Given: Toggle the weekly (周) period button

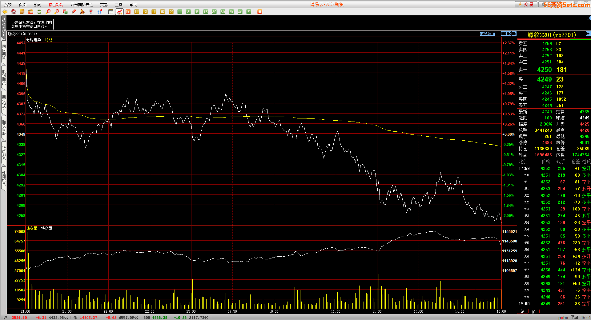Looking at the screenshot, I should tap(145, 12).
